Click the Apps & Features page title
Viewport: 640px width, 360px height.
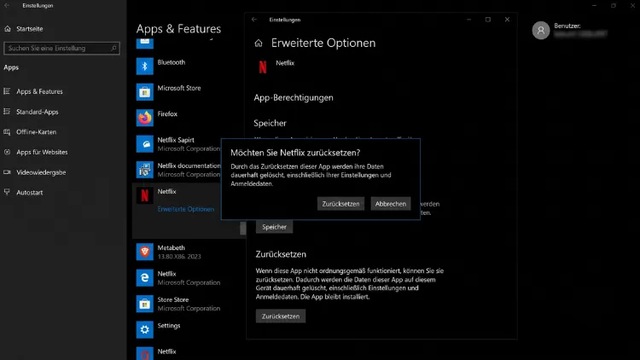(x=178, y=28)
